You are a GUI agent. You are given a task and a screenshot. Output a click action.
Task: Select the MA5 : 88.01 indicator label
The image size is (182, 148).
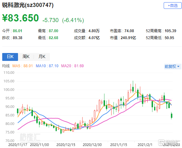click(x=22, y=66)
